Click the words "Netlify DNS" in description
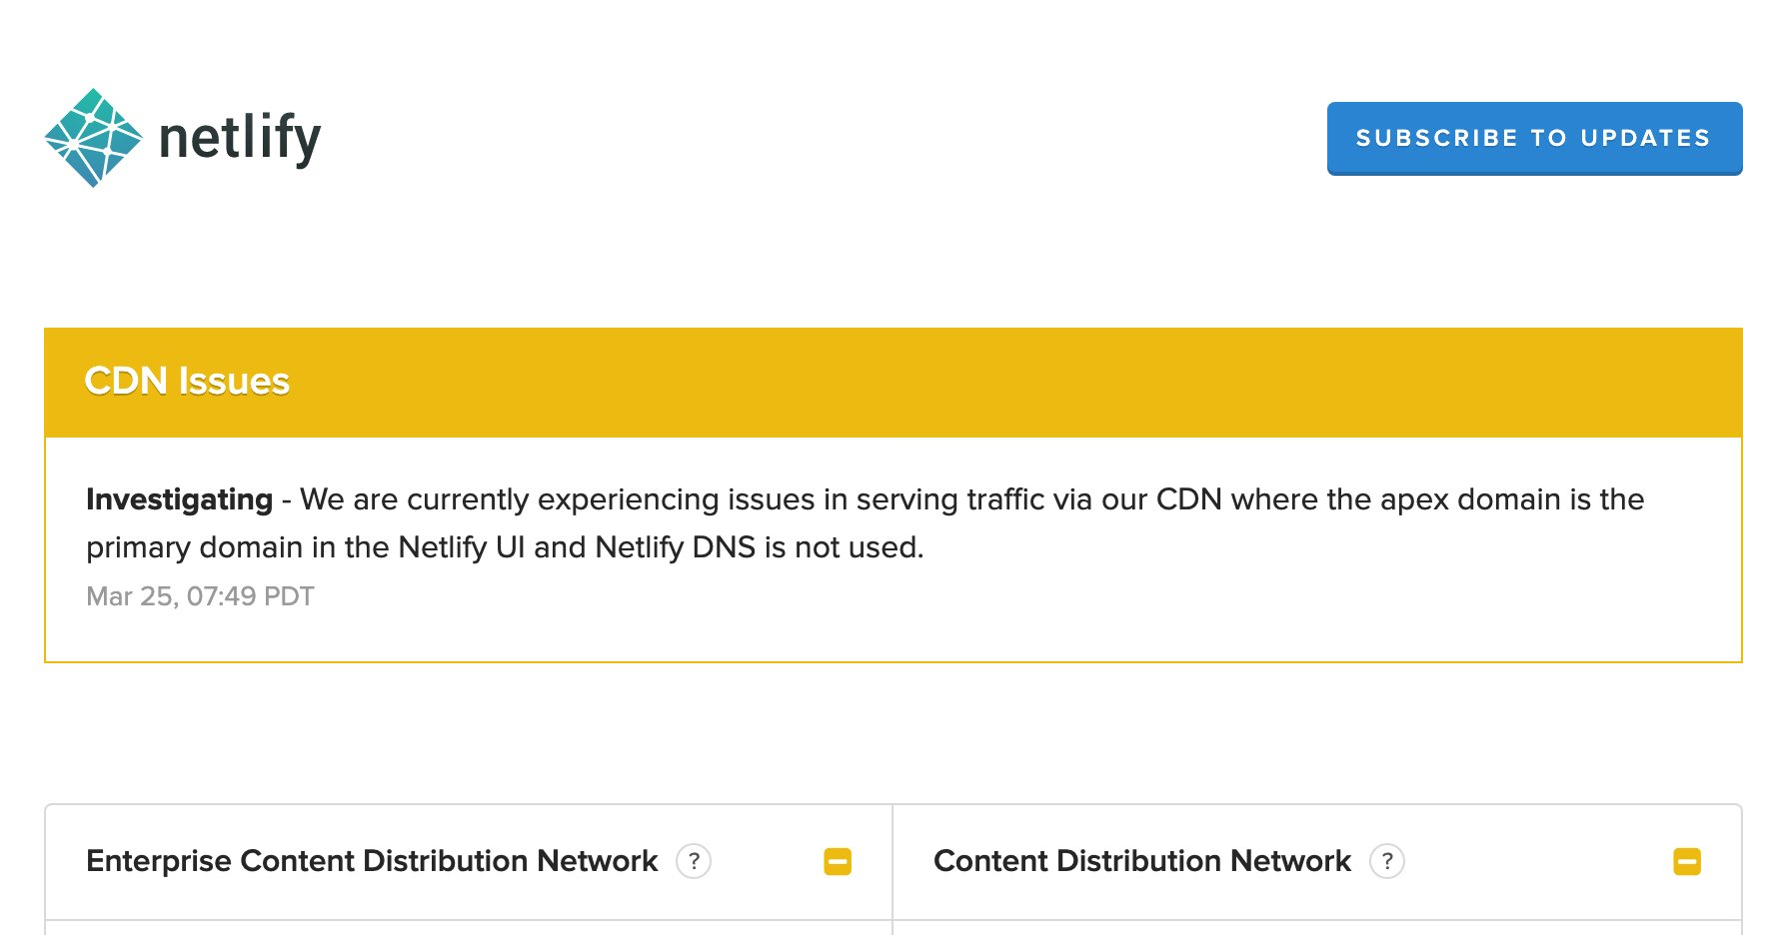Image resolution: width=1781 pixels, height=935 pixels. 675,547
